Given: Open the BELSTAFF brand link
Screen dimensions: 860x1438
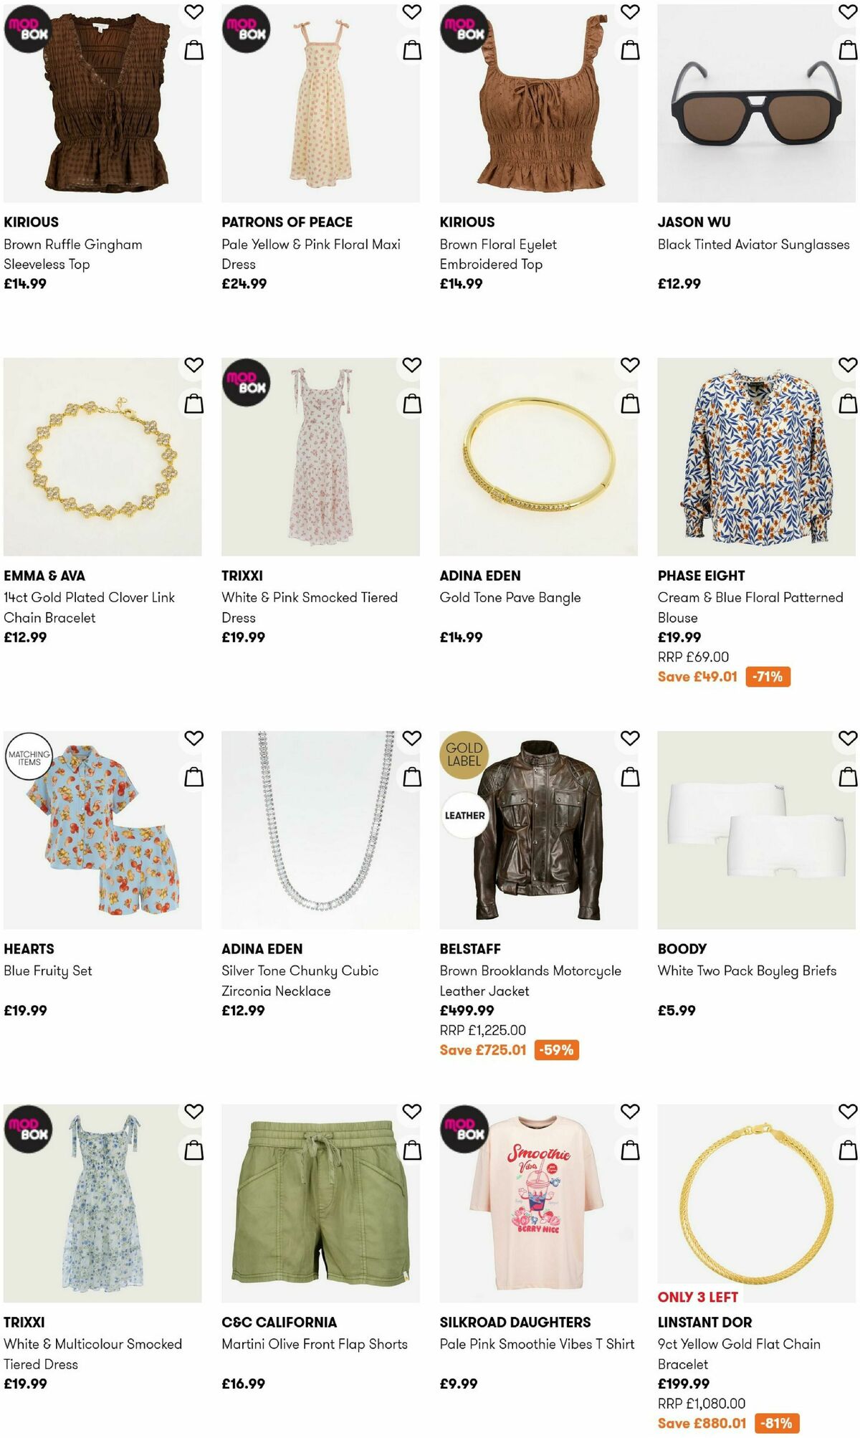Looking at the screenshot, I should click(469, 948).
